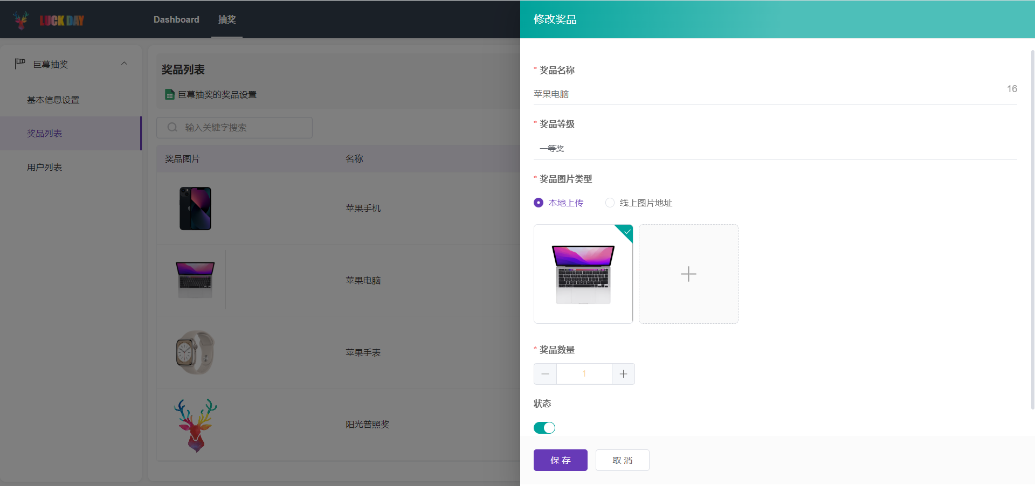
Task: Switch to the 抽奖 tab
Action: pyautogui.click(x=227, y=19)
